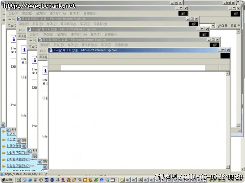Open the 외국어영역 link in the sidebar

[14, 146]
